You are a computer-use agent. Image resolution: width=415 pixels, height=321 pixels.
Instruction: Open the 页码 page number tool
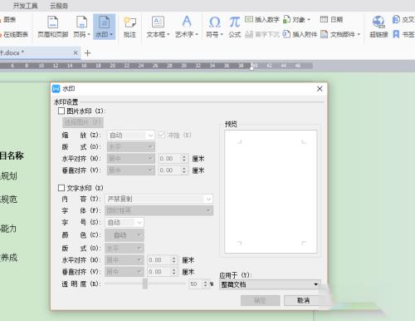(81, 27)
